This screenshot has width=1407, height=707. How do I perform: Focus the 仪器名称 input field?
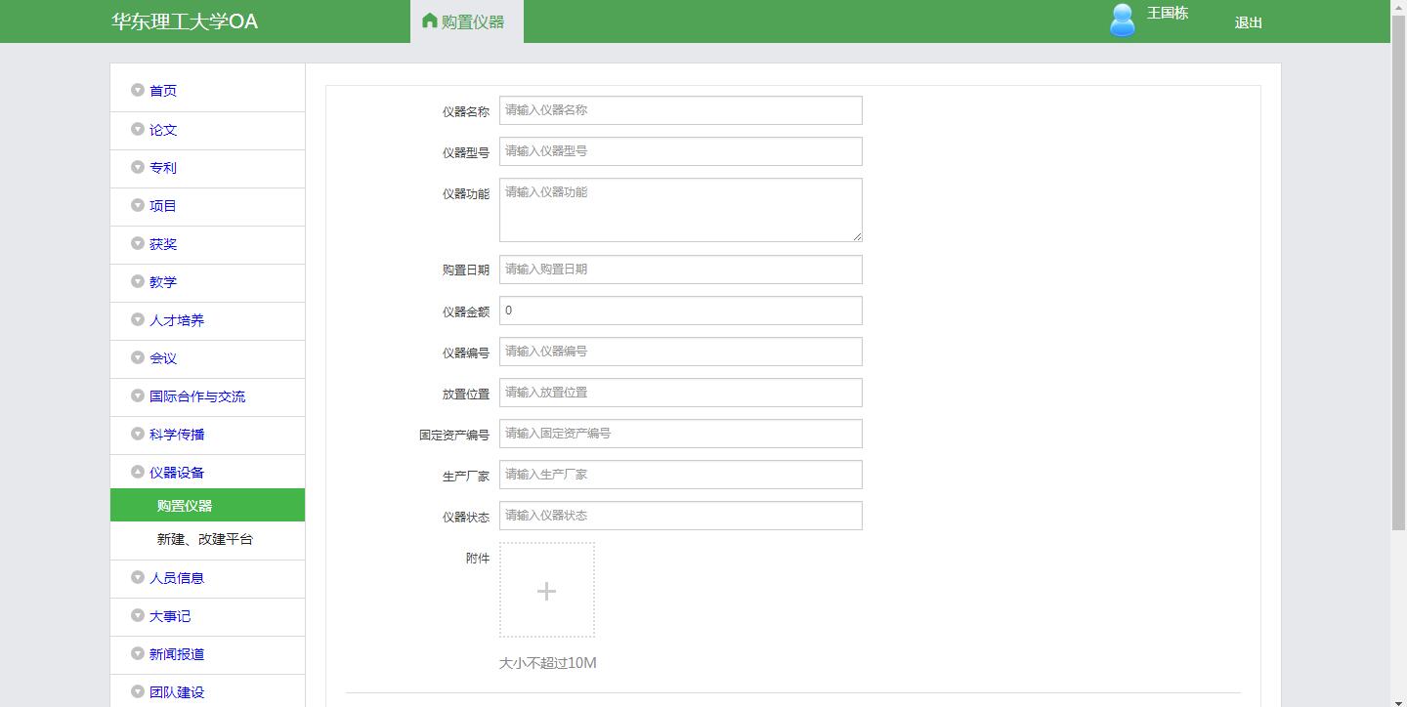point(680,110)
